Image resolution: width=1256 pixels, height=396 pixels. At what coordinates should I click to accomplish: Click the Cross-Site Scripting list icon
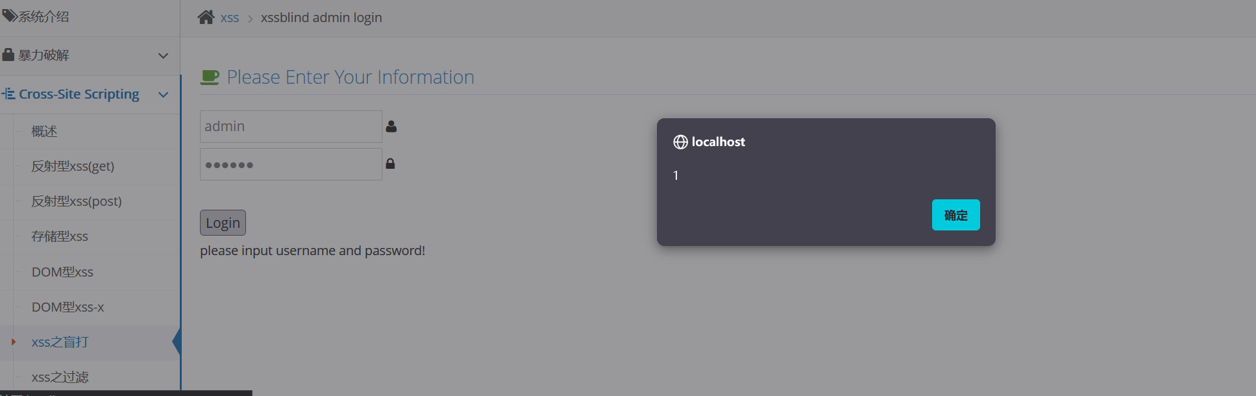8,94
